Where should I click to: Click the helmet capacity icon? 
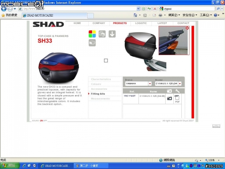[102, 34]
